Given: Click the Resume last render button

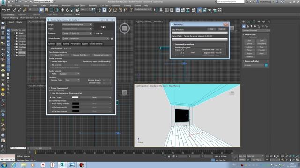Looking at the screenshot, I should (x=101, y=55).
